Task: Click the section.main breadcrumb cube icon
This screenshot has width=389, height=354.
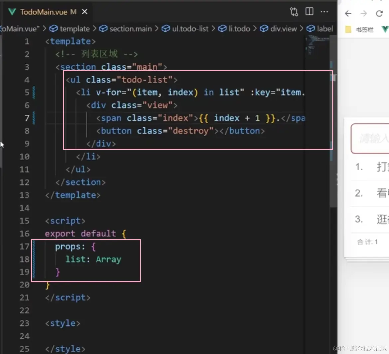Action: [x=103, y=29]
